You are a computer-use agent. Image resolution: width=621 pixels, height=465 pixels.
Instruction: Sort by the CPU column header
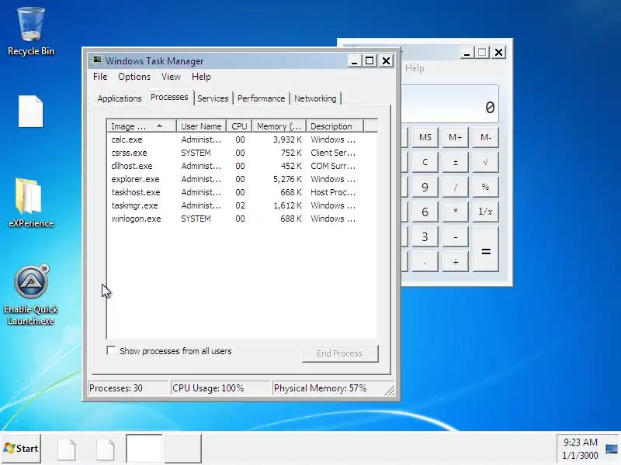click(239, 126)
